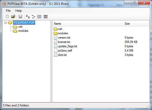
Task: Switch to list view mode
Action: (39, 17)
